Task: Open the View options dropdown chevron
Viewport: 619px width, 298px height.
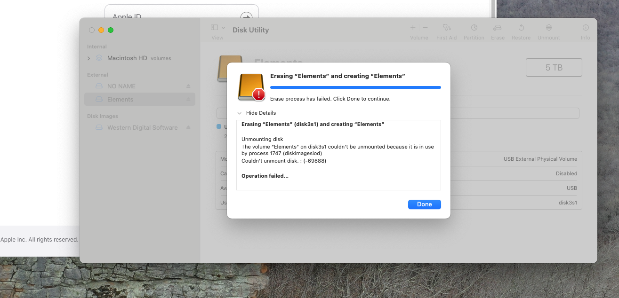Action: (223, 28)
